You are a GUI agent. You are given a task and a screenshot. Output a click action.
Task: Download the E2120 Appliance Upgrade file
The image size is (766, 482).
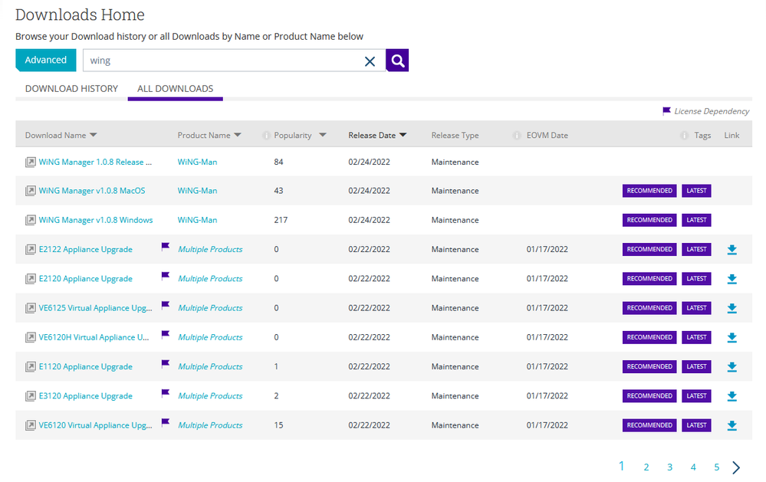[x=731, y=279]
